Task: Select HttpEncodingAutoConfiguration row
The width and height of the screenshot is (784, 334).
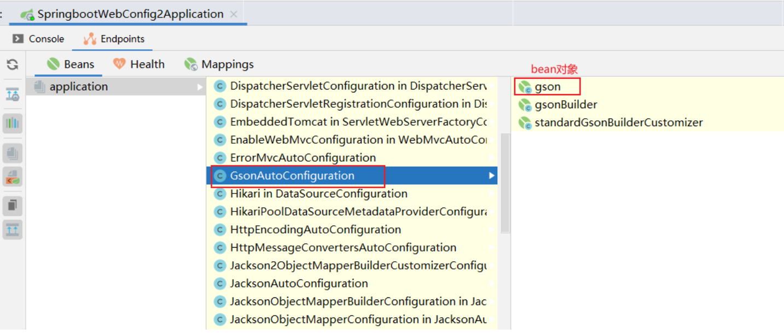Action: point(351,230)
